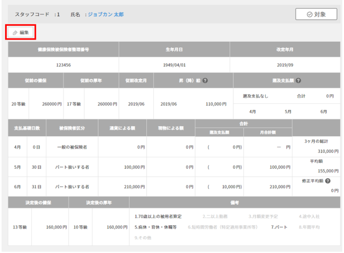Image resolution: width=344 pixels, height=253 pixels.
Task: Click the pencil icon on 編集
Action: (15, 32)
